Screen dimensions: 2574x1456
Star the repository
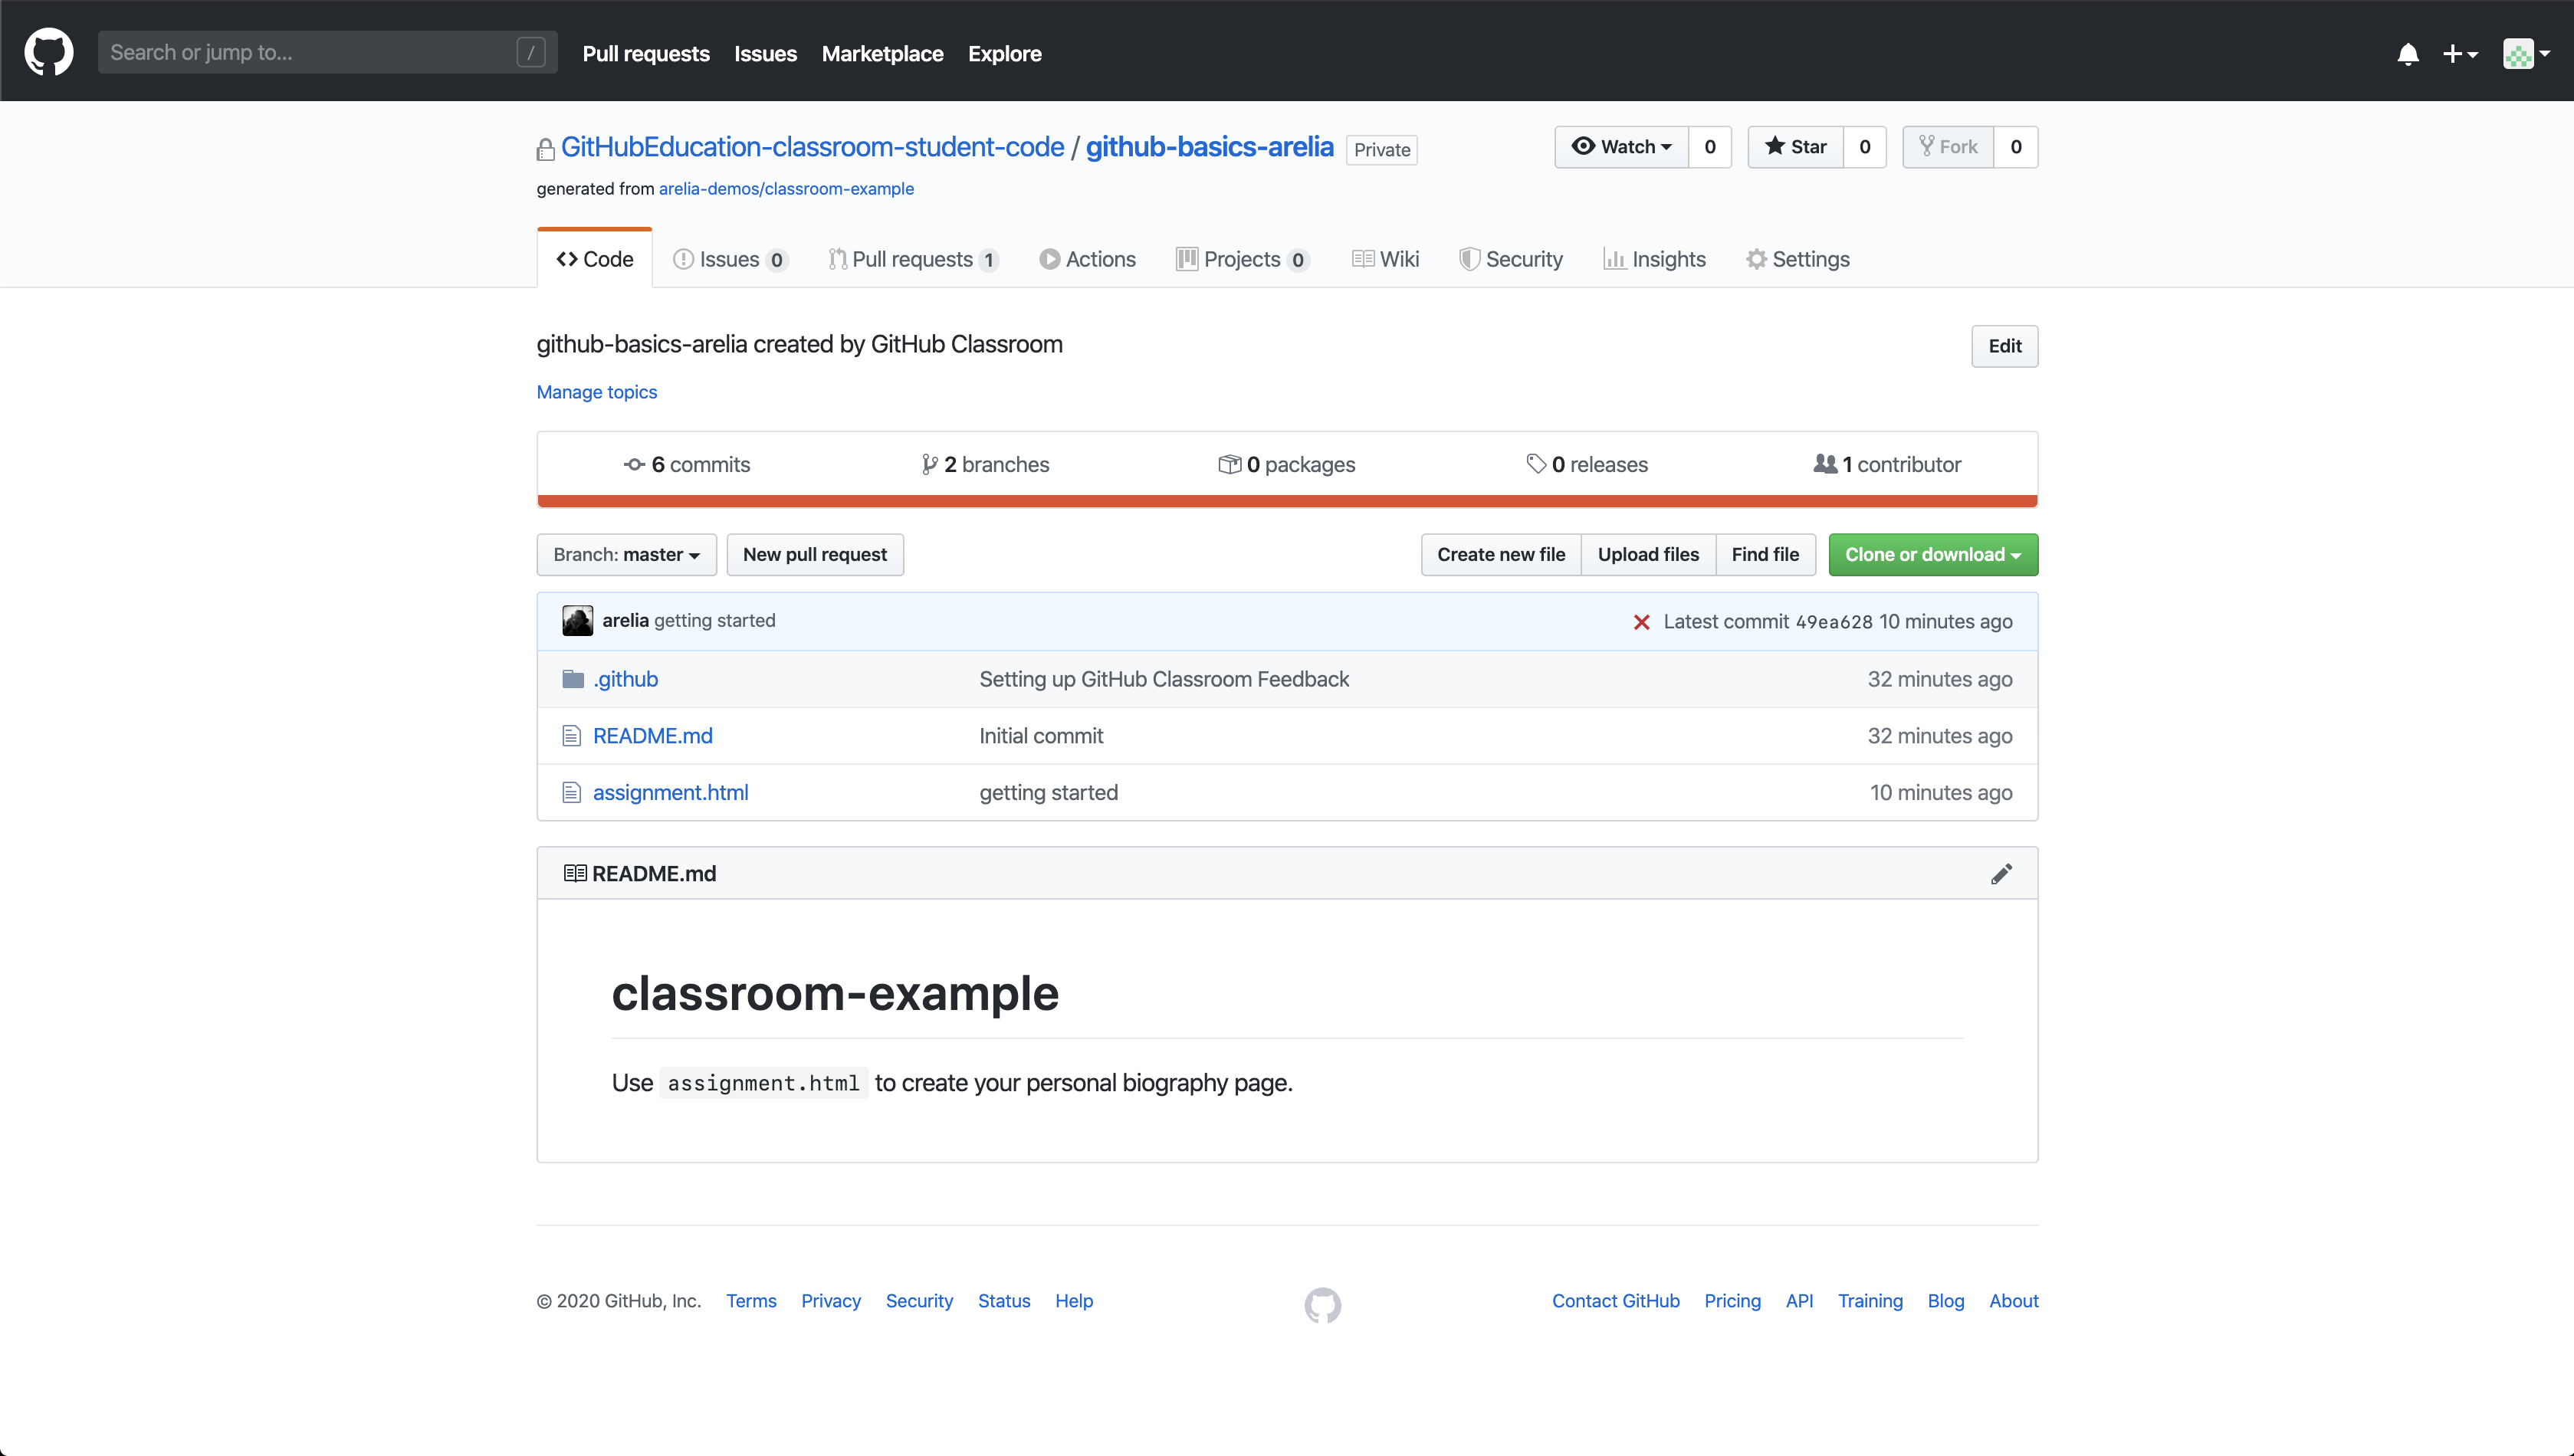click(1796, 146)
